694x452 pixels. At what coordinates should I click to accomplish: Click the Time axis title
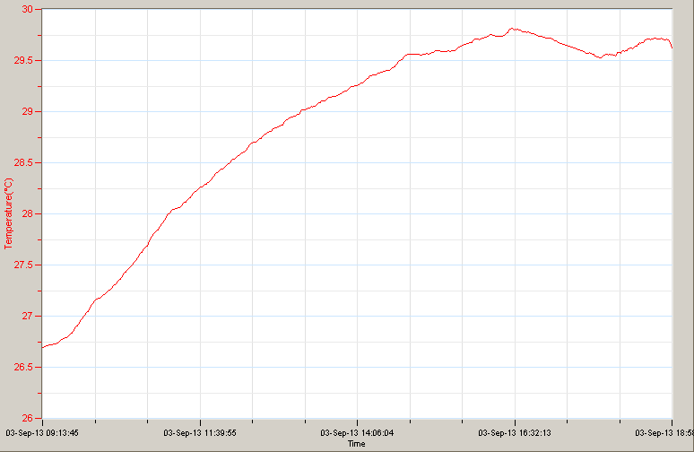(356, 444)
